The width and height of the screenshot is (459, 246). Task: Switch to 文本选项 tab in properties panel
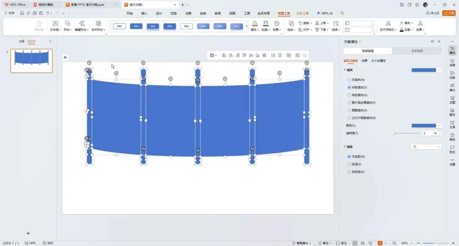(x=417, y=51)
